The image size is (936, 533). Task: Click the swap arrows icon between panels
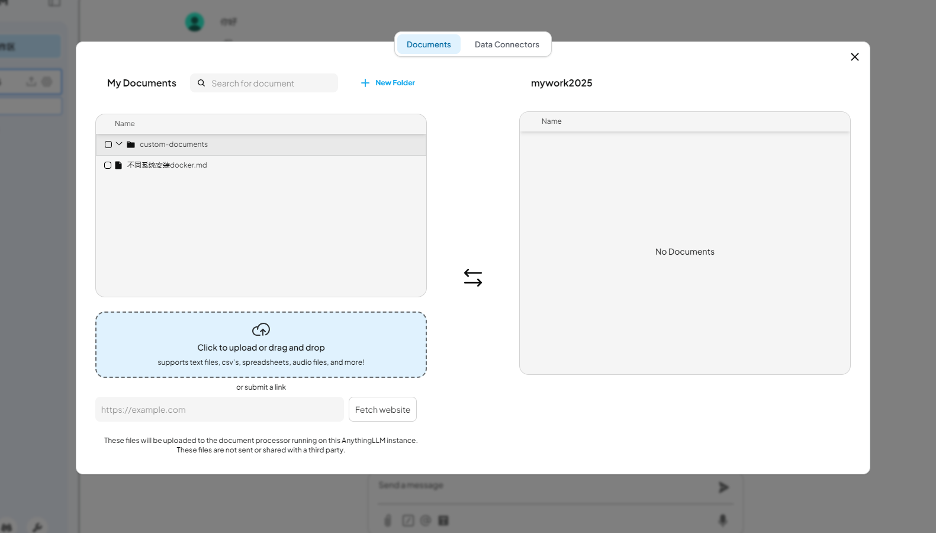pyautogui.click(x=473, y=278)
